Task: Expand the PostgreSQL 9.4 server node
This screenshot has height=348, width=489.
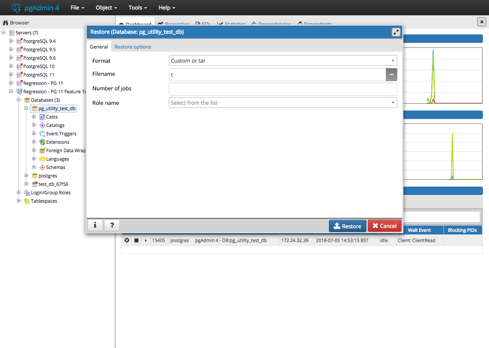Action: 11,41
